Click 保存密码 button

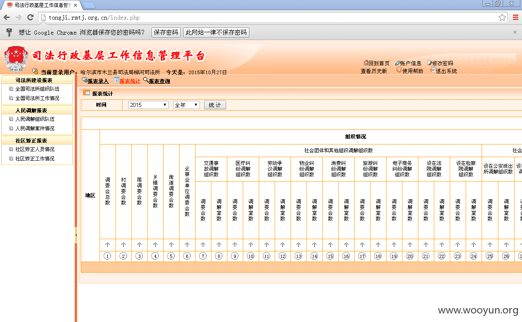pyautogui.click(x=166, y=33)
